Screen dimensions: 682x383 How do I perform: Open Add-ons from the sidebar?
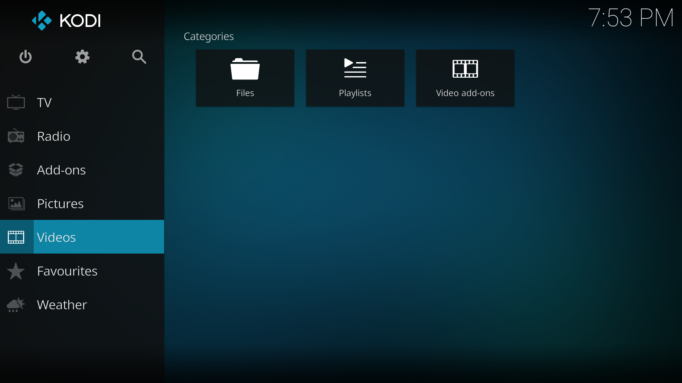pyautogui.click(x=61, y=170)
